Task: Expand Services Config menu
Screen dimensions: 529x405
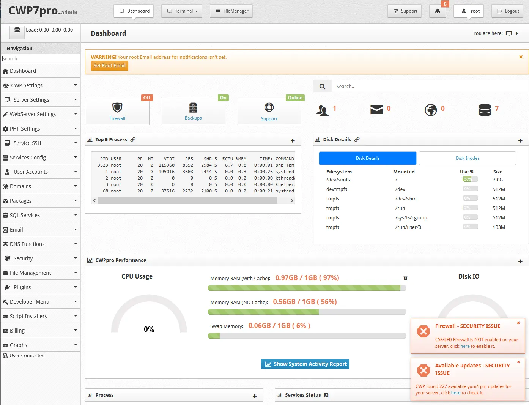Action: (40, 158)
